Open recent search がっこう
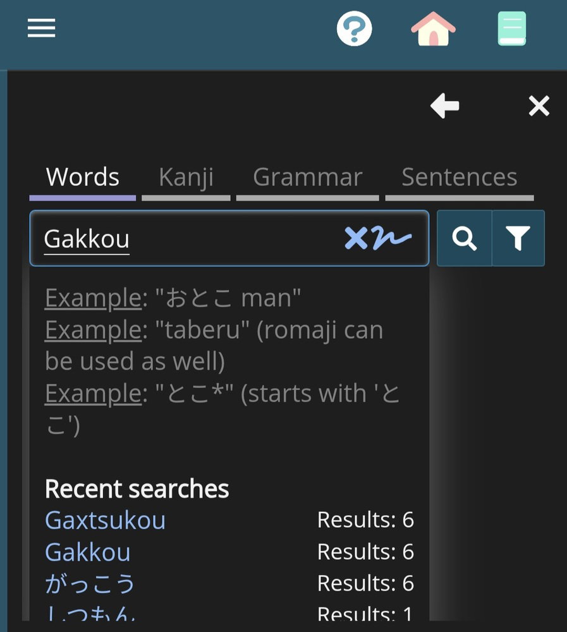The height and width of the screenshot is (632, 567). click(x=90, y=583)
